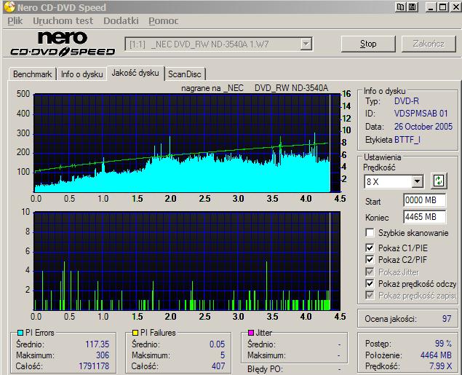Click the cyan PI Errors color swatch

pos(20,333)
